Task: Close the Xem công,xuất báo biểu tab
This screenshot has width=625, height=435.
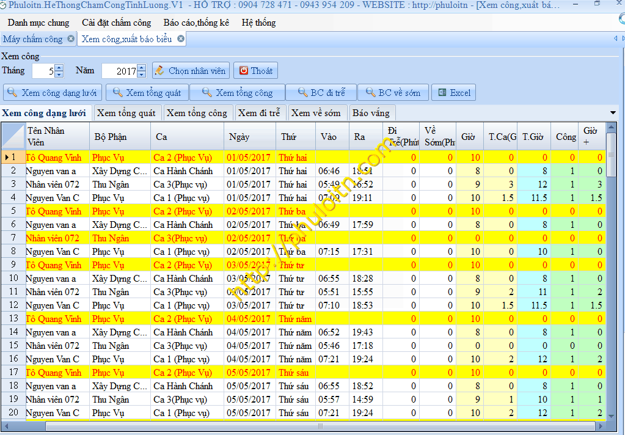Action: pos(181,38)
